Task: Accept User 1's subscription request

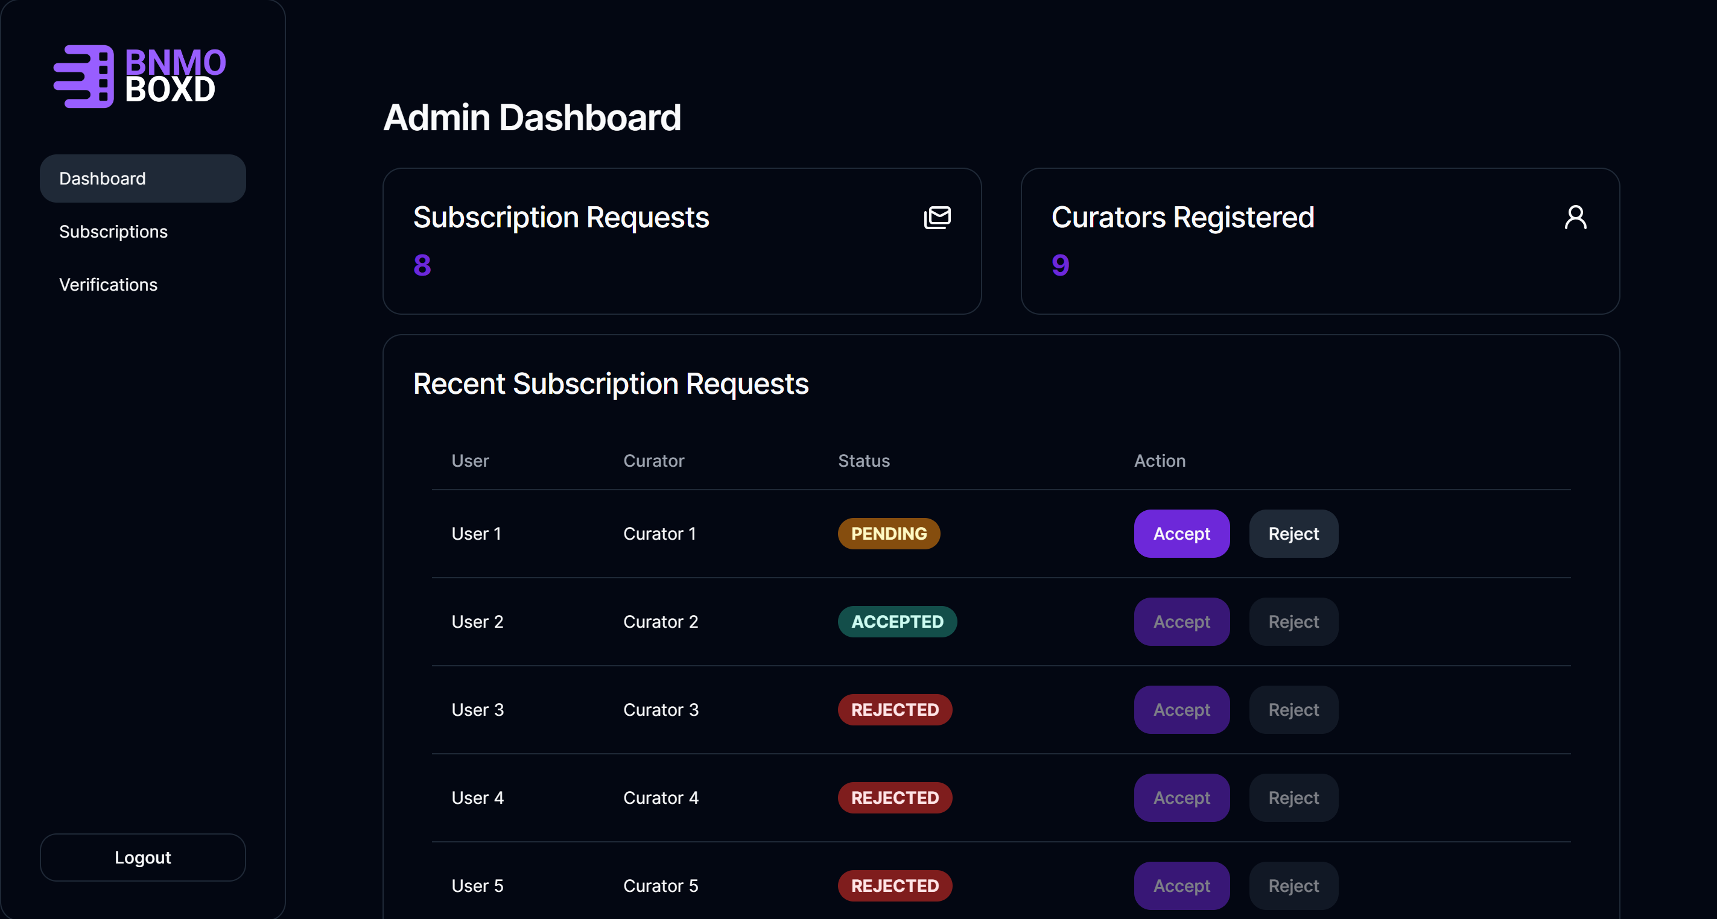Action: (1181, 534)
